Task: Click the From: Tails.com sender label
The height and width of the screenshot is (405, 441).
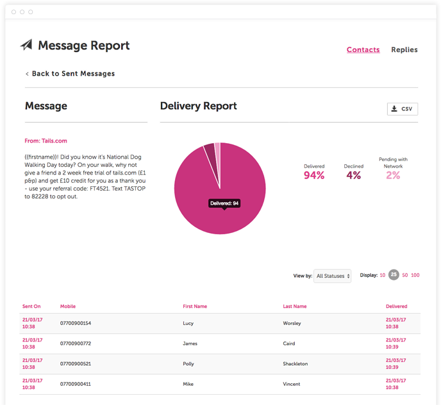Action: point(46,141)
